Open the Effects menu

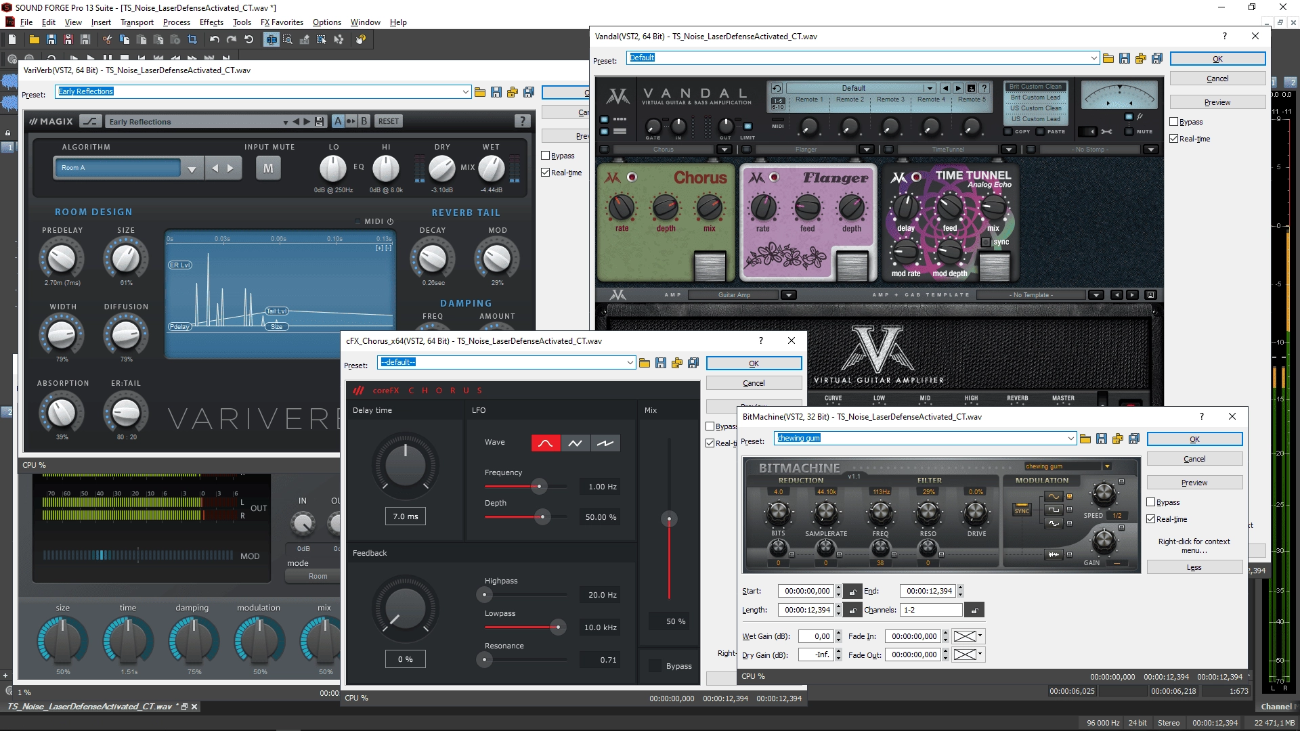click(211, 22)
